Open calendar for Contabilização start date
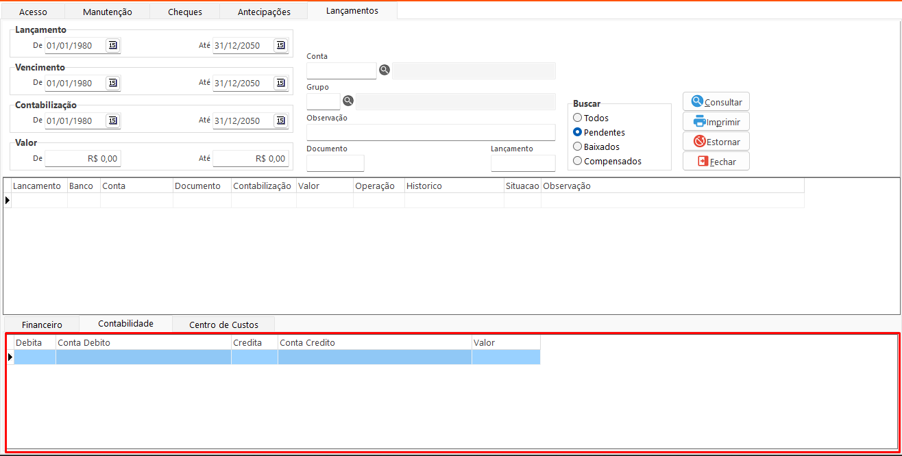This screenshot has width=902, height=456. tap(113, 121)
